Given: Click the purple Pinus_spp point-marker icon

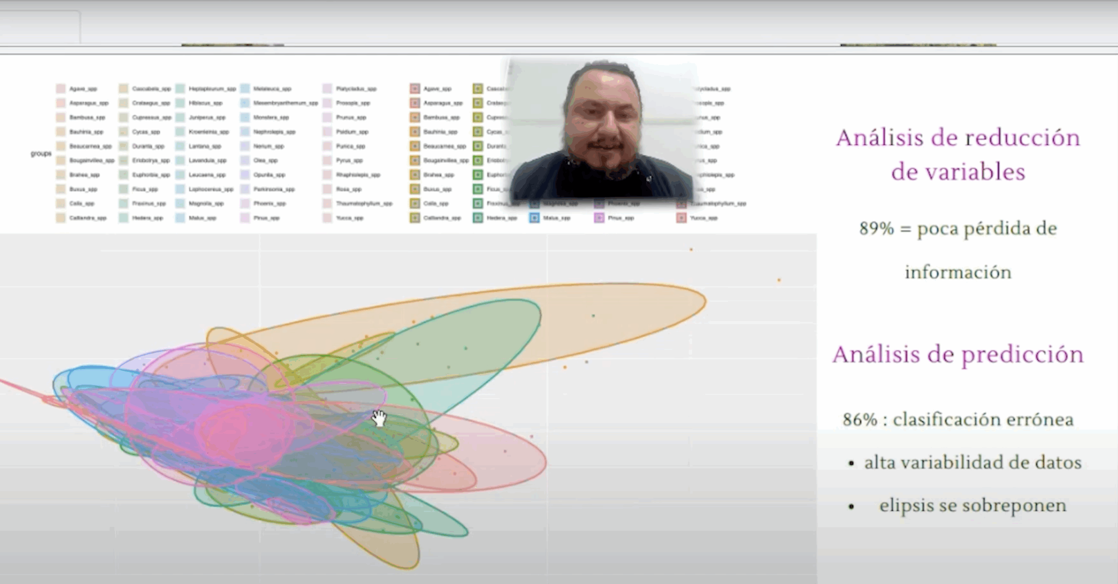Looking at the screenshot, I should point(599,218).
